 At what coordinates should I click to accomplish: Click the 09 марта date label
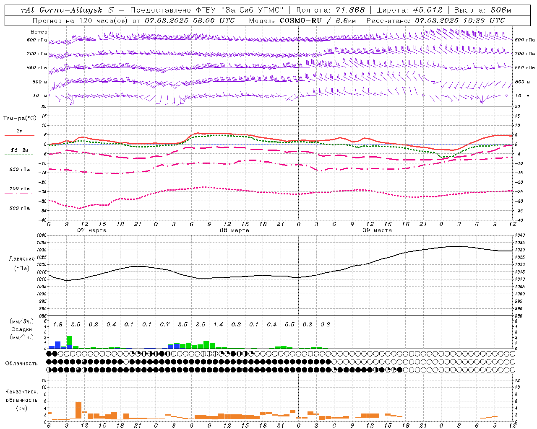377,230
